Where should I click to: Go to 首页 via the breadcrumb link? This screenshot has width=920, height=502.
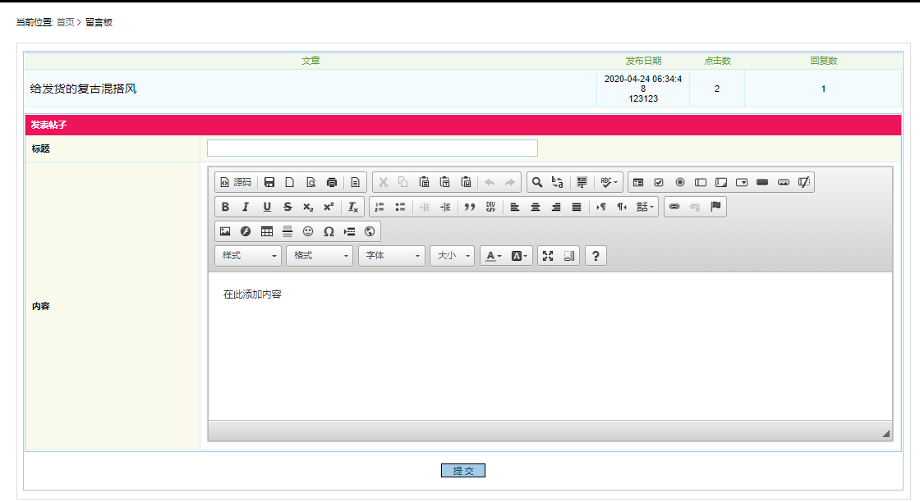(x=62, y=23)
